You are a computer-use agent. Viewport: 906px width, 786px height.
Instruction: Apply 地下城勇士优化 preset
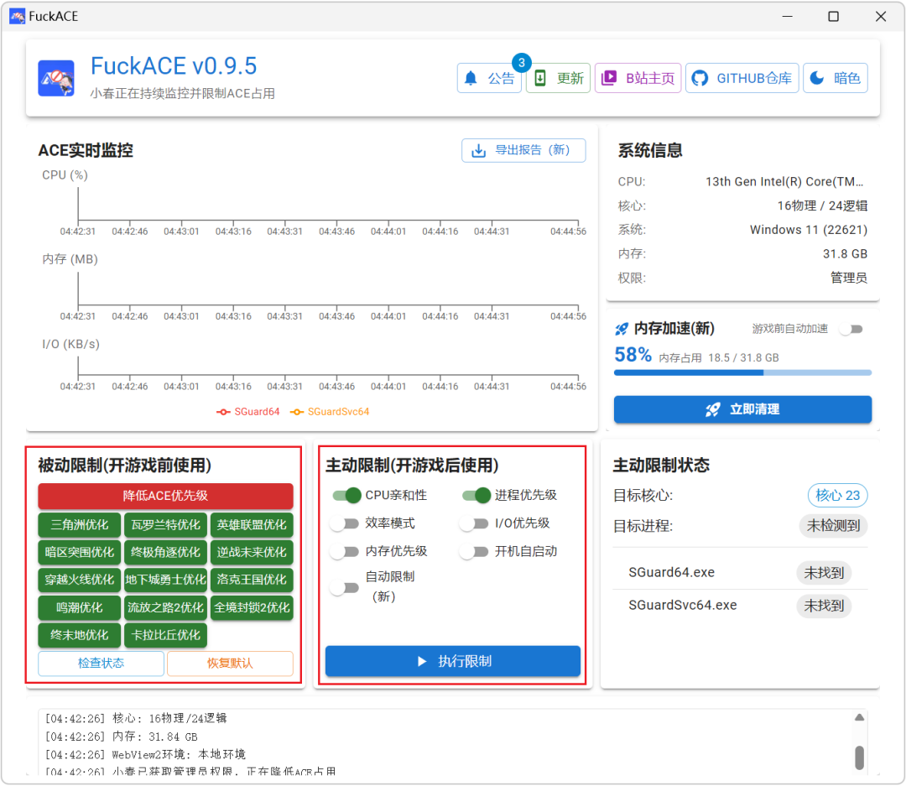point(165,580)
